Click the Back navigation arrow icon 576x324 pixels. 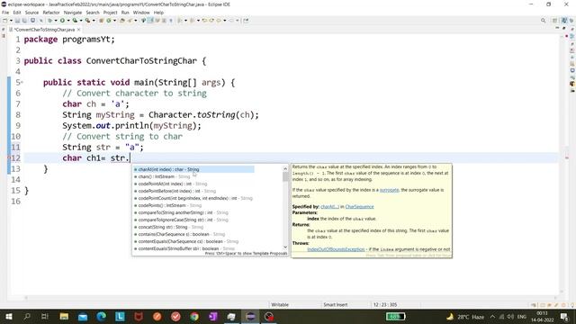(x=219, y=21)
